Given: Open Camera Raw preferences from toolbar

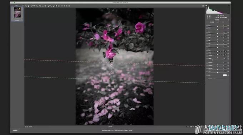Looking at the screenshot, I should click(62, 6).
